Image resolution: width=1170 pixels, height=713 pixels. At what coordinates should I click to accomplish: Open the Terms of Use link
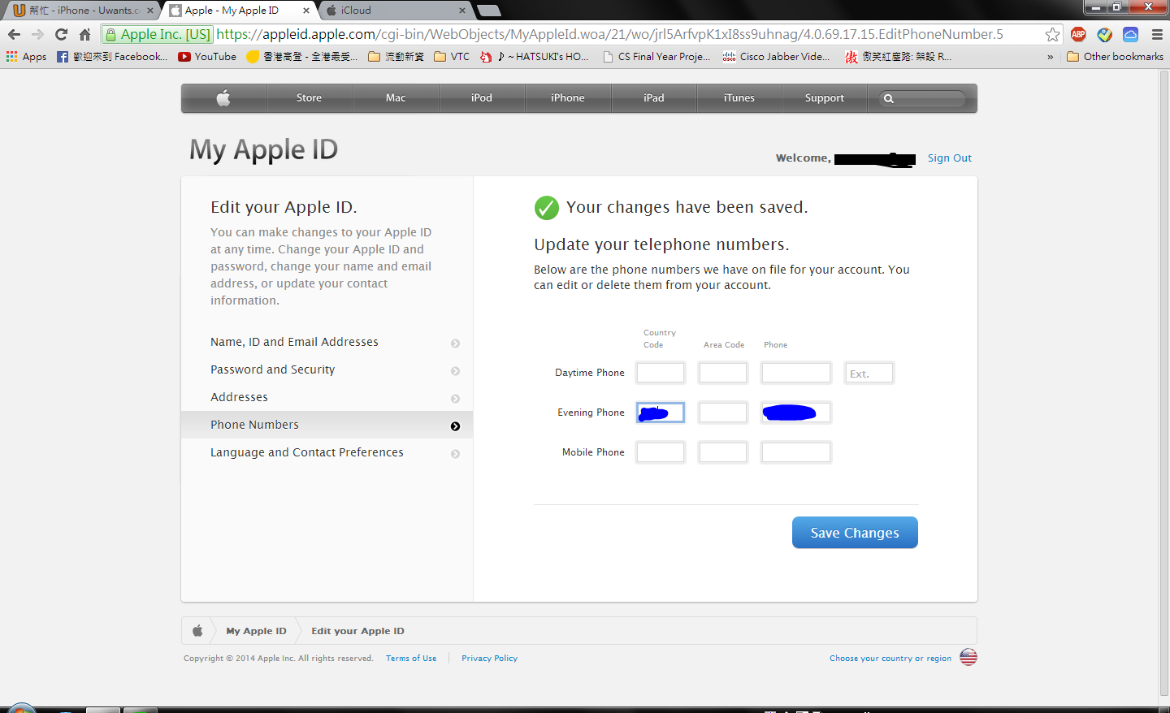coord(411,658)
